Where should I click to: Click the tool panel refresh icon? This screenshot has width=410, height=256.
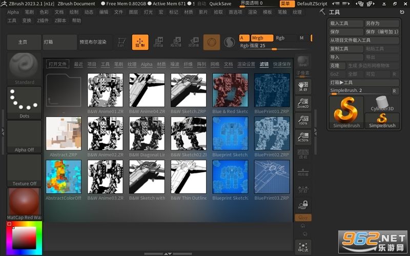click(402, 12)
